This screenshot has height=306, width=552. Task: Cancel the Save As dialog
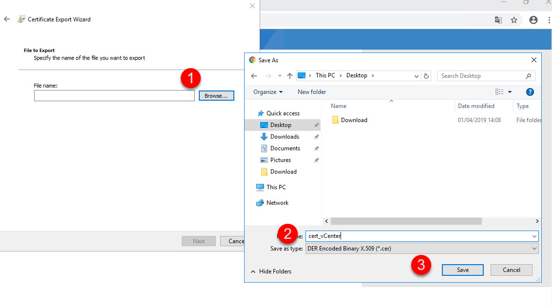[x=511, y=270]
